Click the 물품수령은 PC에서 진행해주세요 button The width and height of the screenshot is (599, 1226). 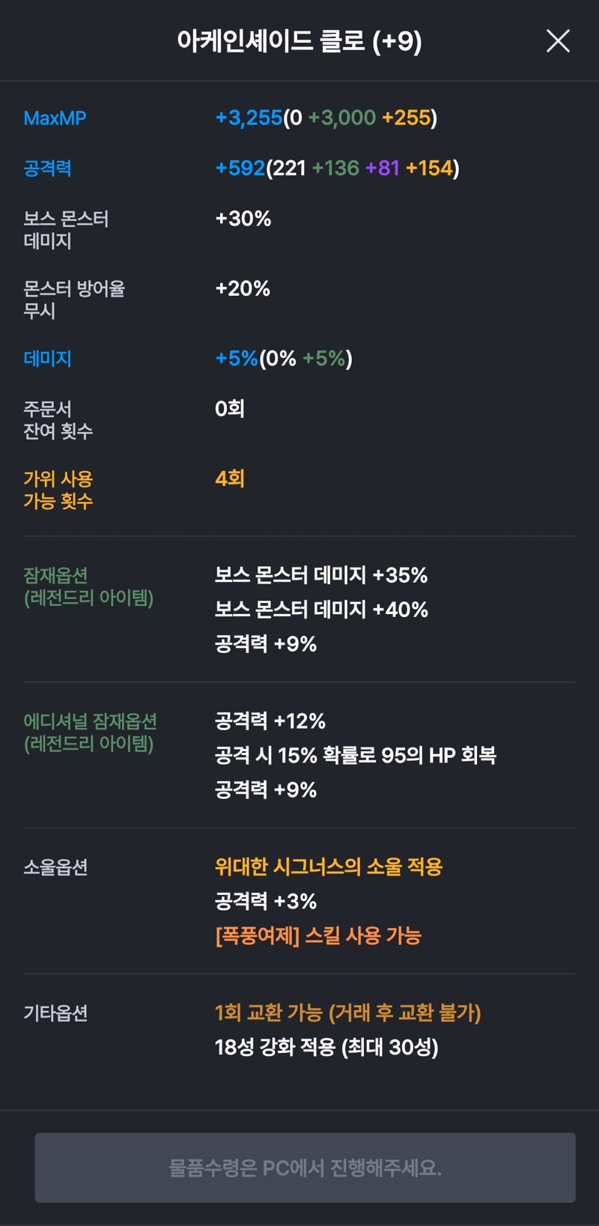tap(305, 1167)
